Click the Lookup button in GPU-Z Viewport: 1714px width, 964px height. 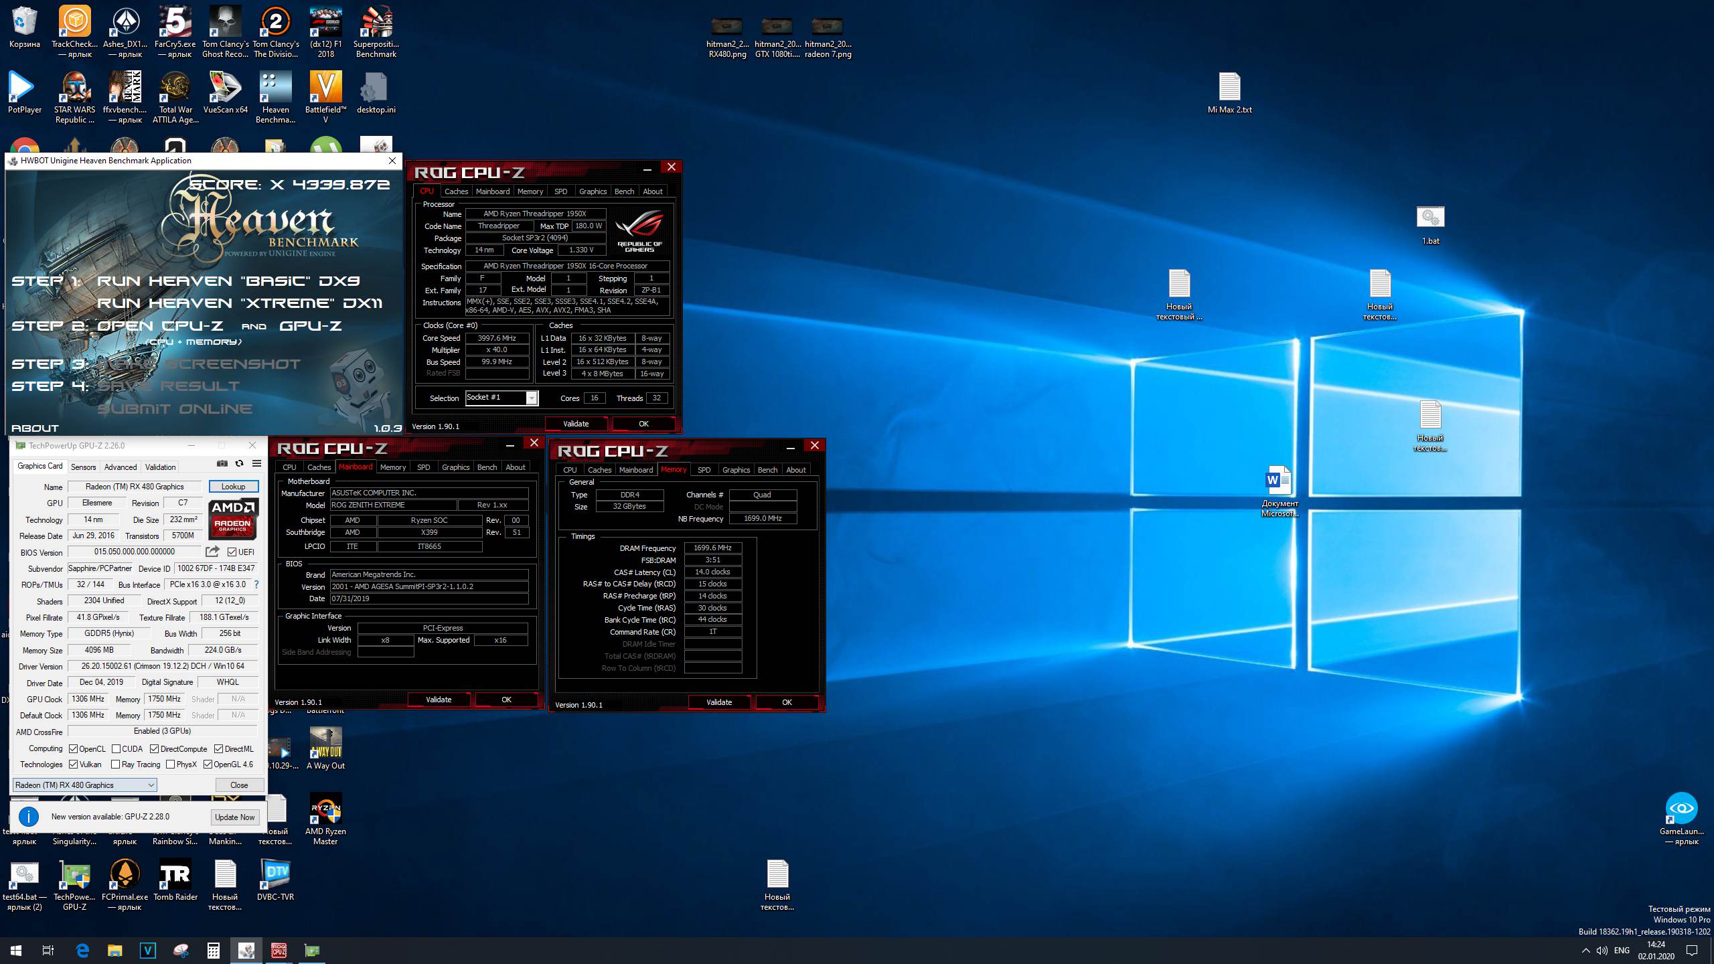click(x=233, y=486)
